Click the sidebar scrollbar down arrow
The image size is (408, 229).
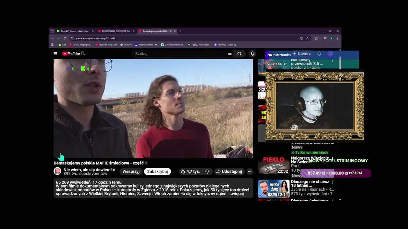tap(340, 200)
